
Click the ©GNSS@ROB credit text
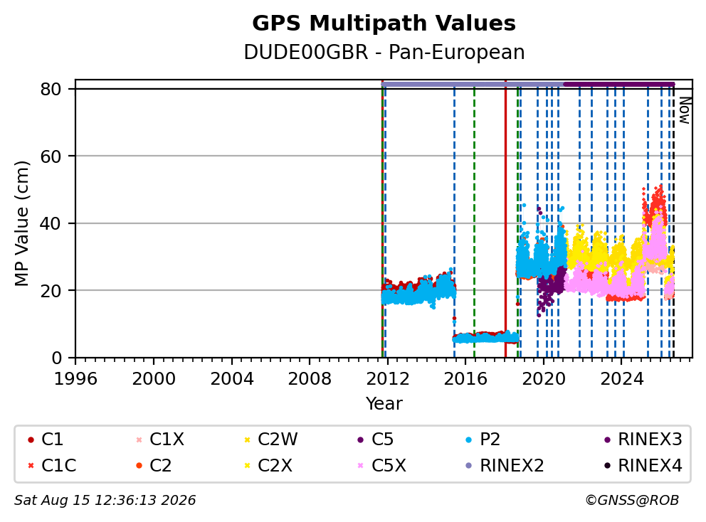pyautogui.click(x=632, y=501)
